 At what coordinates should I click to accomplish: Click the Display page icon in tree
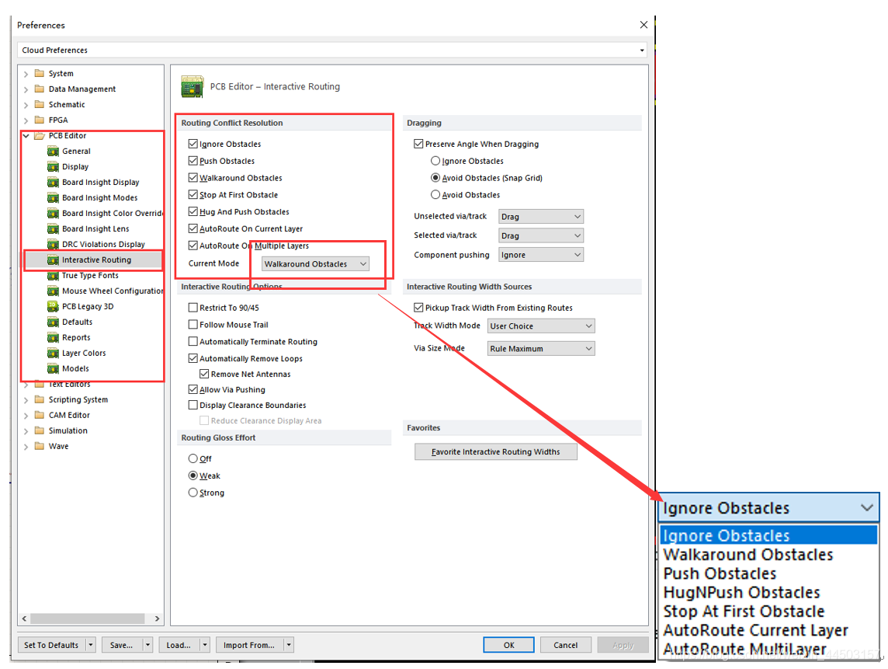[x=53, y=167]
